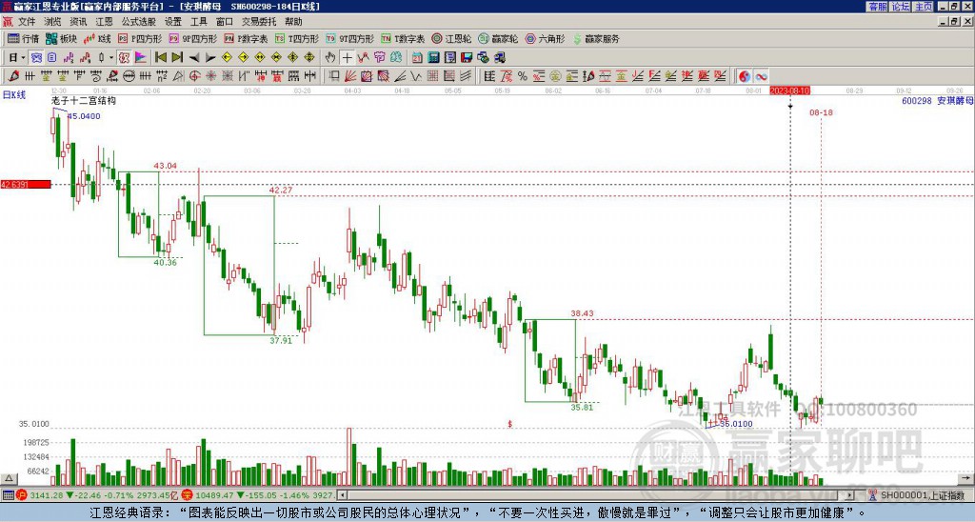Viewport: 975px width, 522px height.
Task: Click the up-arrow button beside volume panel
Action: [8, 479]
